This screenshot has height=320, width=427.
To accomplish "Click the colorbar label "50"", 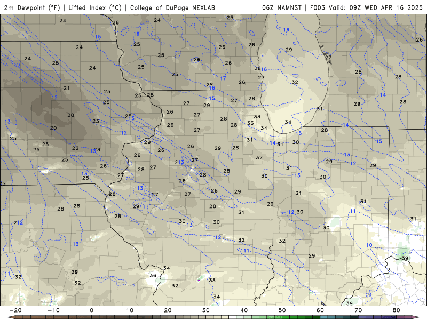I will pyautogui.click(x=282, y=310).
